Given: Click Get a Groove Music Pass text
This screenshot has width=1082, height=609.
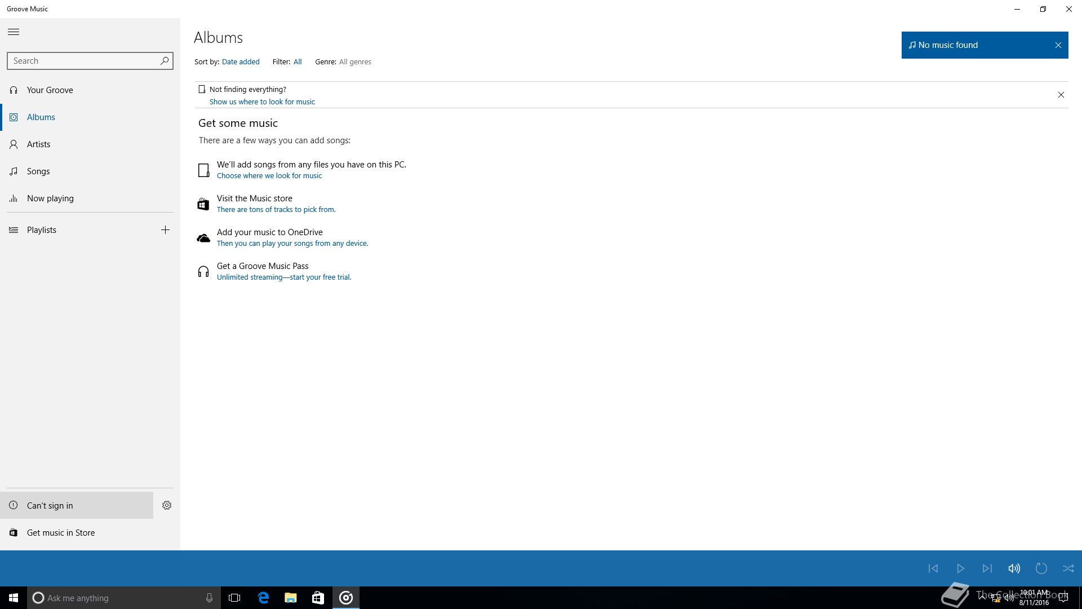Looking at the screenshot, I should [x=263, y=266].
